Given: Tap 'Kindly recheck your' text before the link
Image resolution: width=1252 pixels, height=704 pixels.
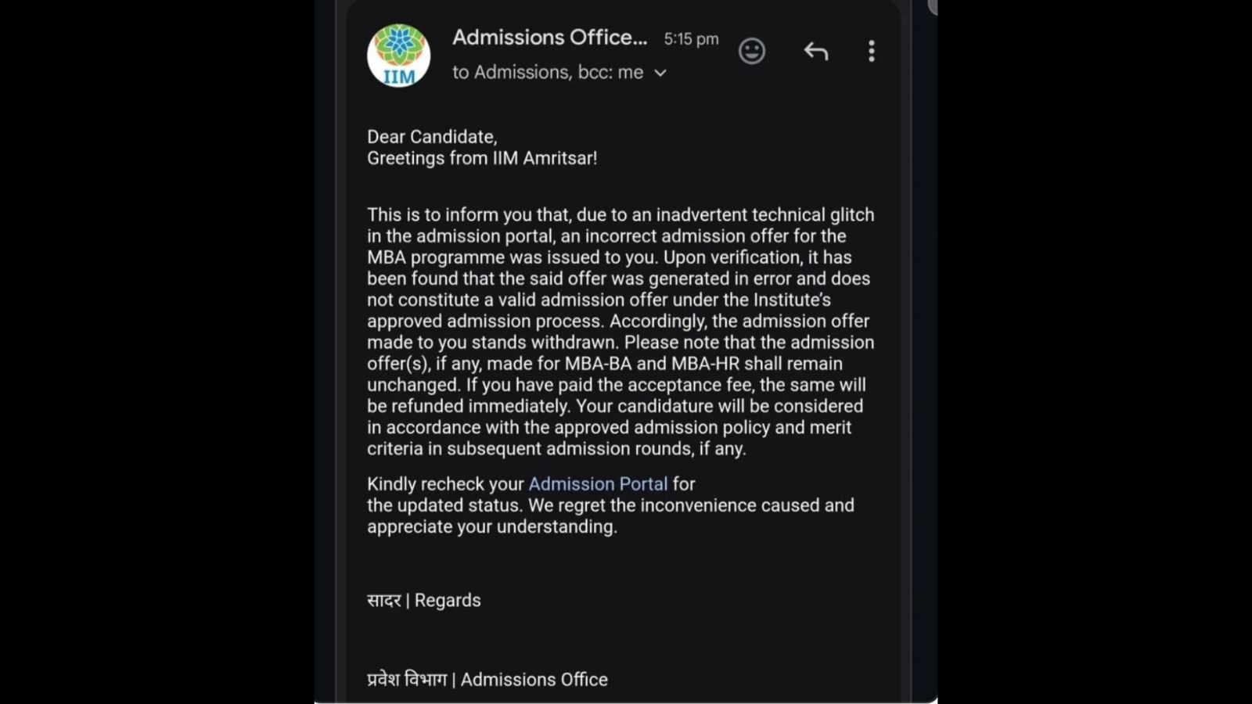Looking at the screenshot, I should [445, 484].
